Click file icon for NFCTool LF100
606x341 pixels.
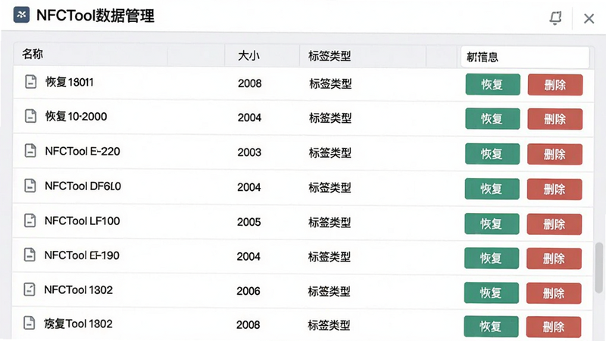click(30, 221)
